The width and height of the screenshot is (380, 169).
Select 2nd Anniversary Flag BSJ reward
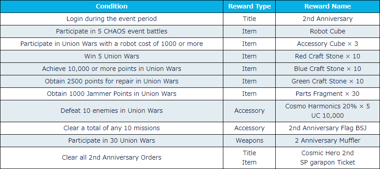(x=328, y=128)
